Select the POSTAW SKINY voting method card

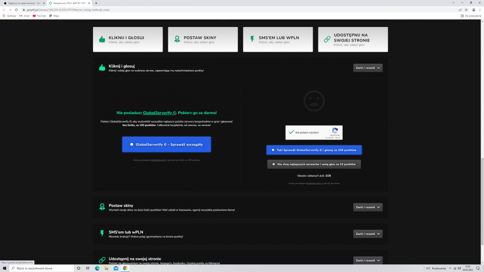pyautogui.click(x=203, y=40)
